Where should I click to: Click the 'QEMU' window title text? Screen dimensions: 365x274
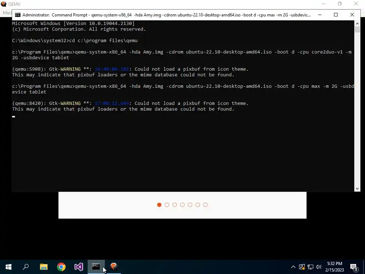[x=14, y=4]
